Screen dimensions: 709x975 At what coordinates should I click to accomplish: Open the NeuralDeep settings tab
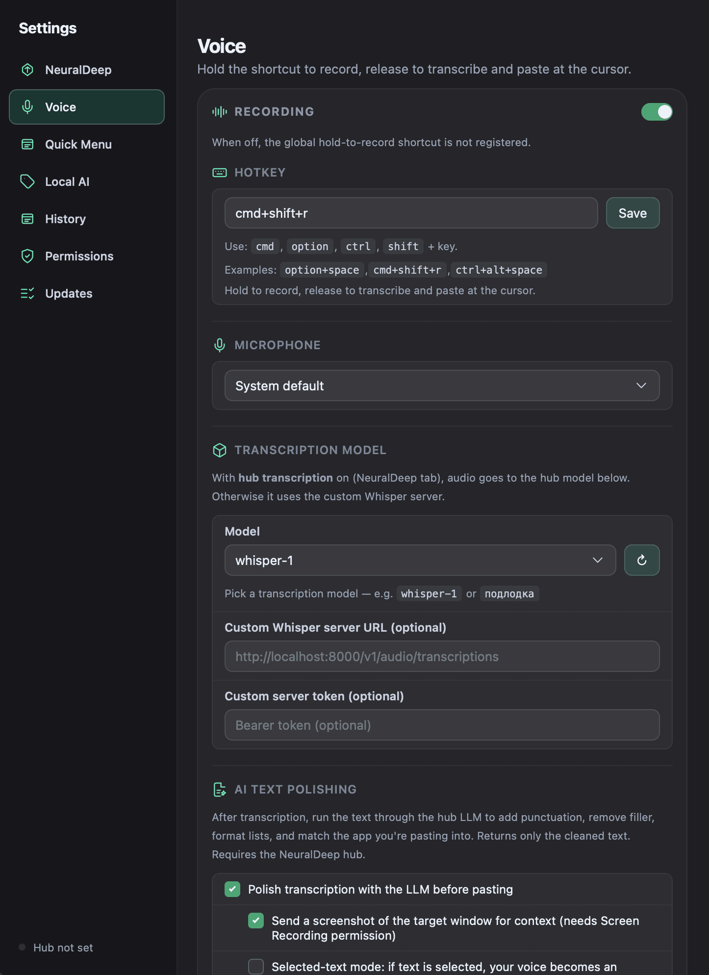tap(87, 70)
